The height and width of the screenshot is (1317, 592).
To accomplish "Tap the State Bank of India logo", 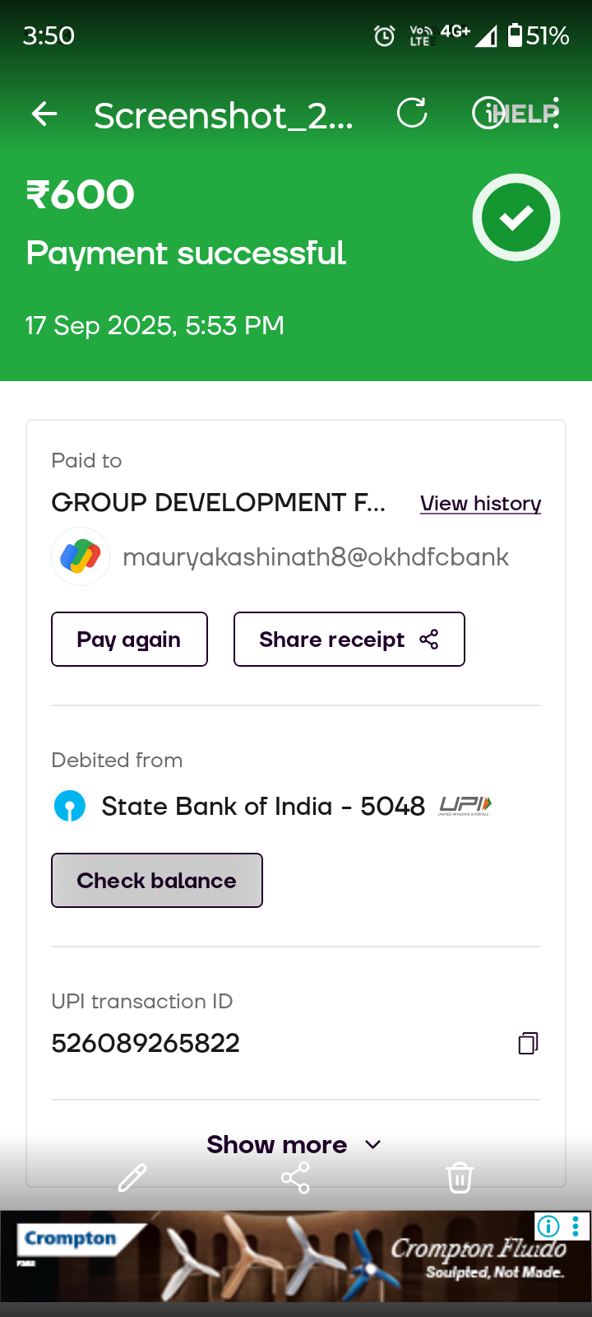I will coord(70,806).
